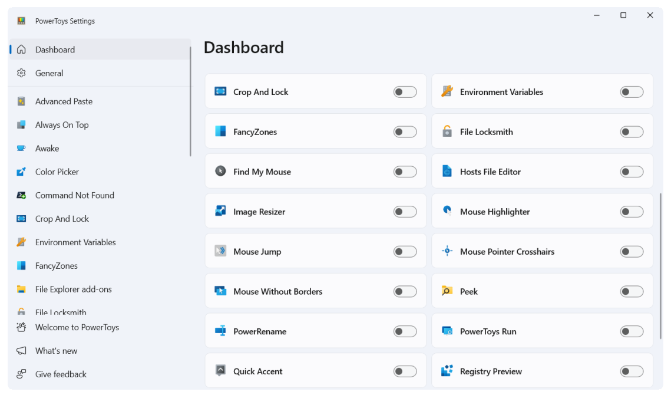Viewport: 671px width, 395px height.
Task: Enable the Image Resizer toggle
Action: (x=405, y=212)
